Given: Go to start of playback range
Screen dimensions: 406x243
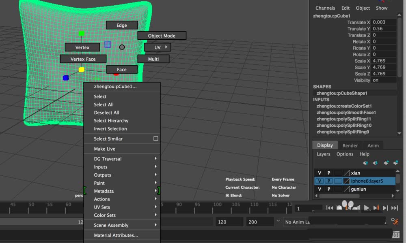Looking at the screenshot, I should 329,208.
